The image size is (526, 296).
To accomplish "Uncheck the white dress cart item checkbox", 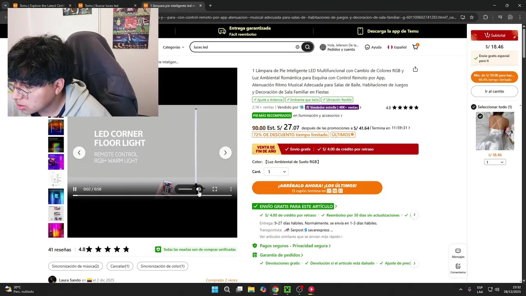I will (x=480, y=116).
